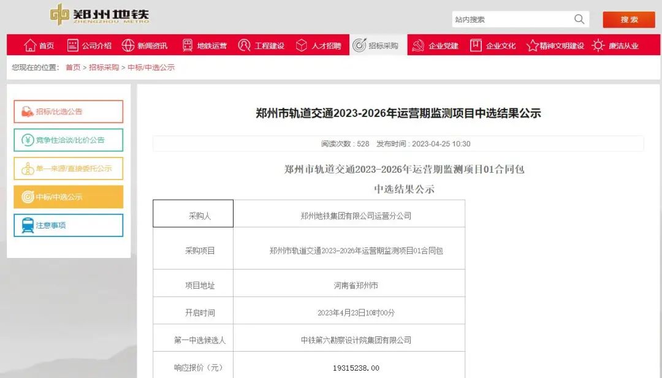Screen dimensions: 662x378
Task: Click the 中选结果公示 subtitle
Action: [404, 189]
